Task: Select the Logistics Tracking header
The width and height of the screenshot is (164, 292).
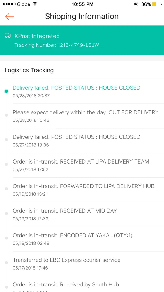Action: (29, 70)
